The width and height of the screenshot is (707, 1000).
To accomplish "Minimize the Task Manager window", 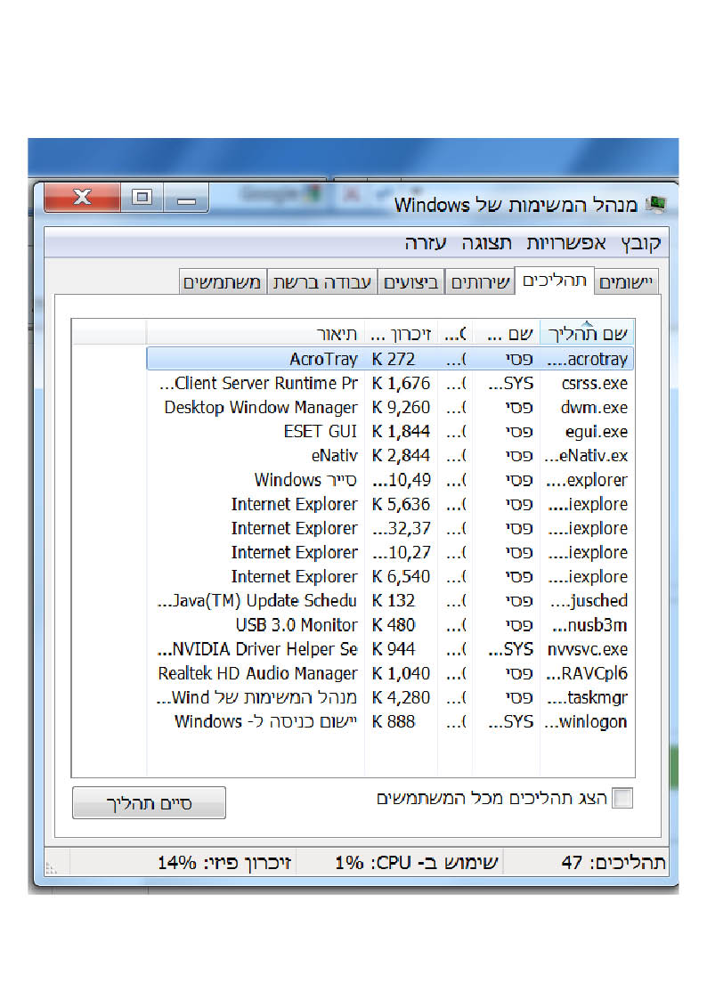I will 186,199.
